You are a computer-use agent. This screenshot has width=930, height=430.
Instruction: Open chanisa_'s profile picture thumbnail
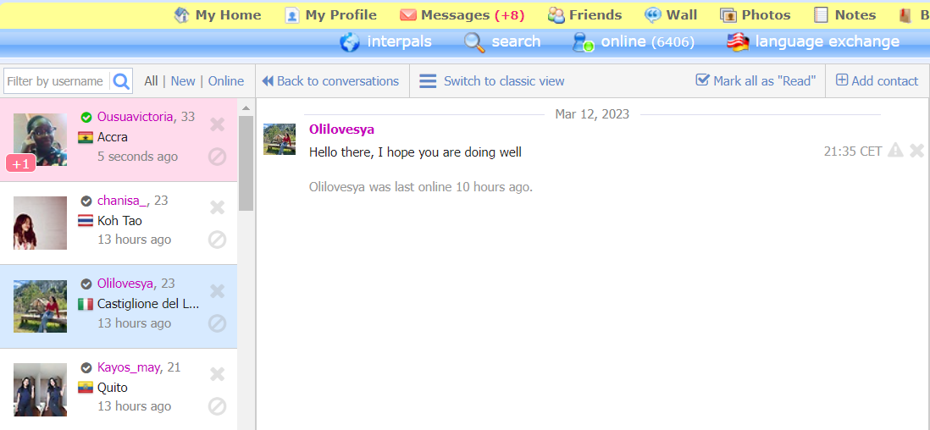coord(40,223)
